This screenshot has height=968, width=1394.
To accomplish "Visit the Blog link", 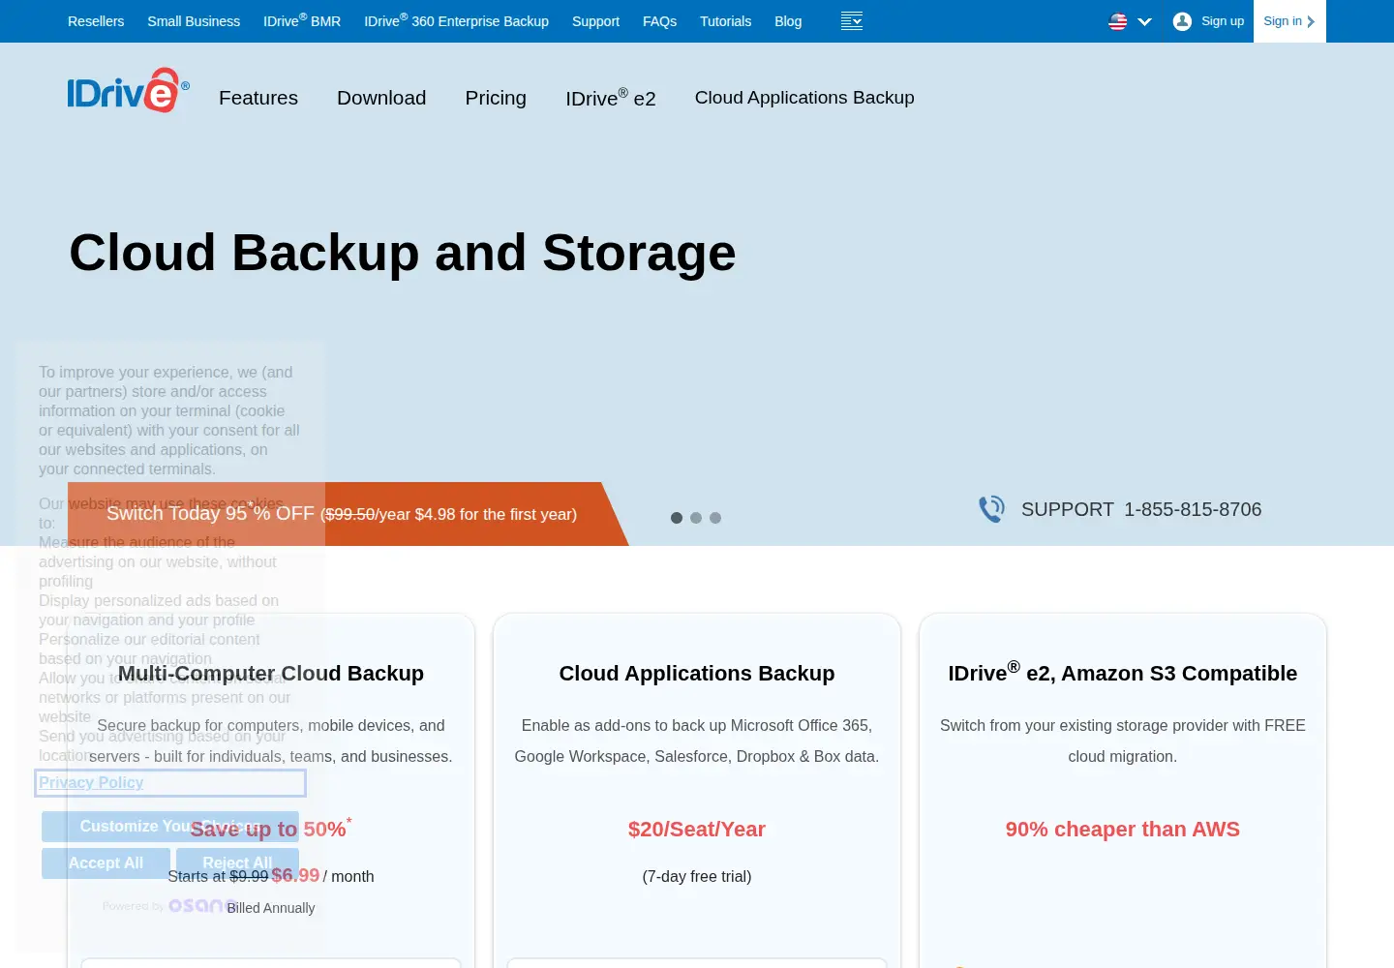I will pyautogui.click(x=788, y=21).
